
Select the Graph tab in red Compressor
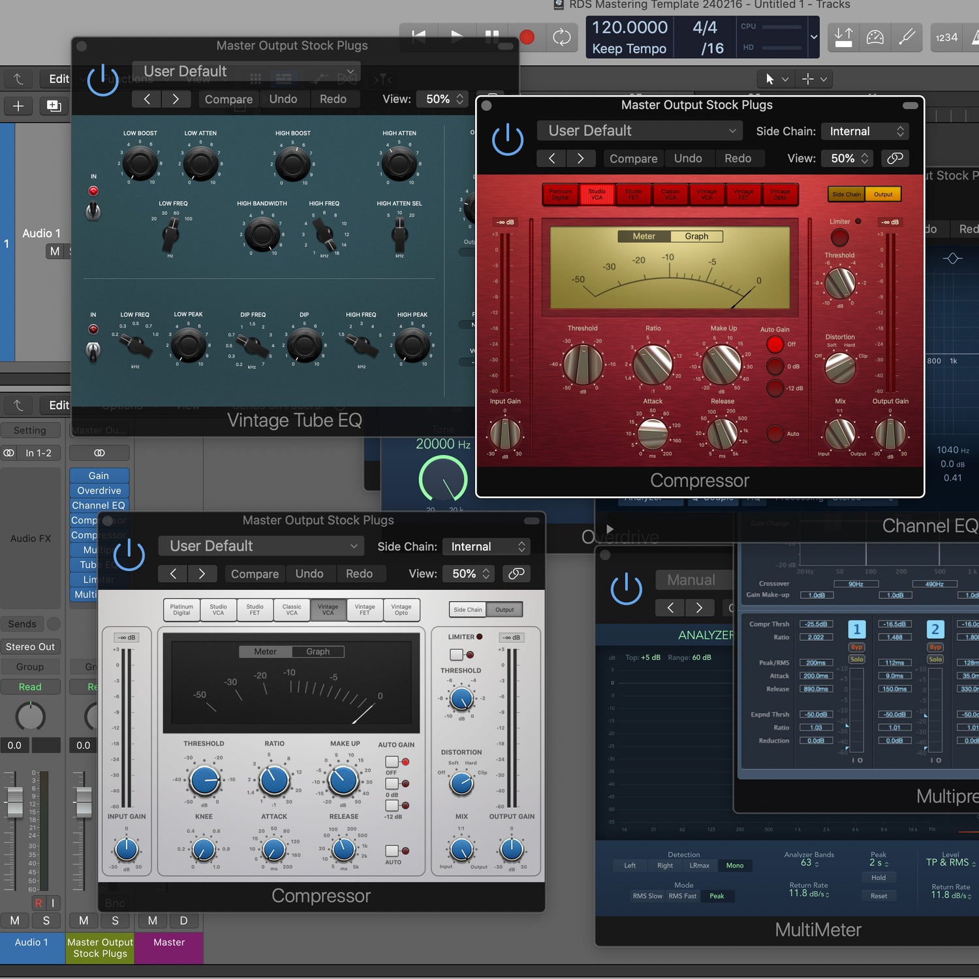pos(696,236)
